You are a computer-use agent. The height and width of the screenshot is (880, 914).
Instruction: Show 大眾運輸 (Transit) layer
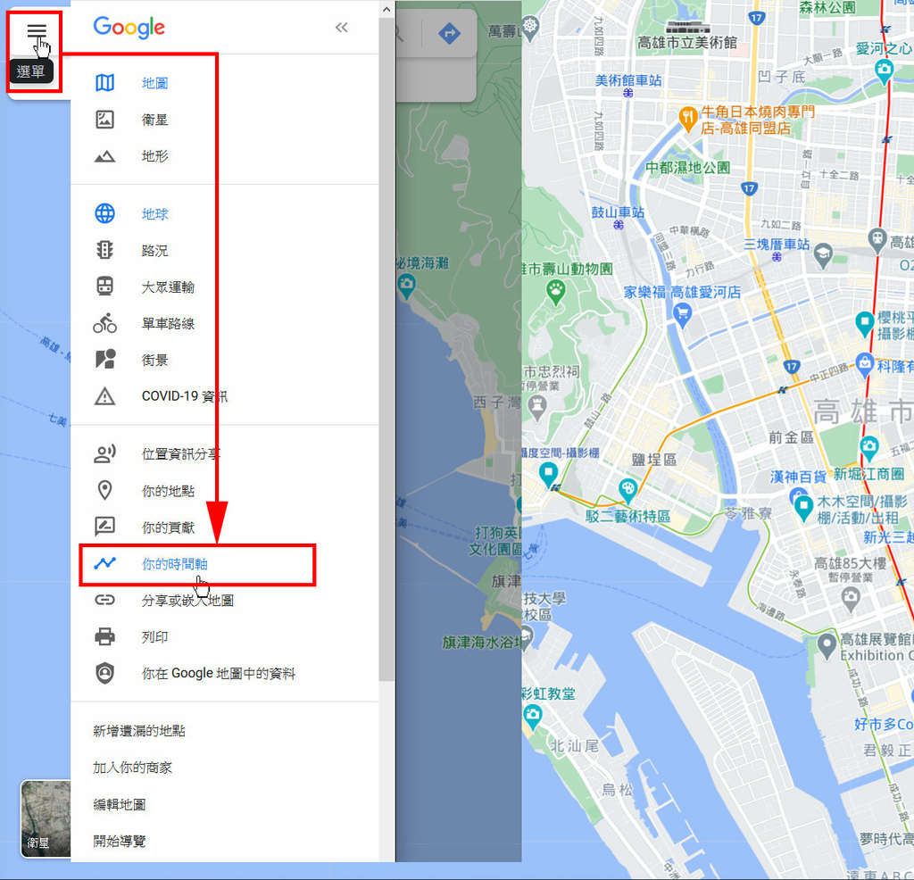pyautogui.click(x=104, y=286)
